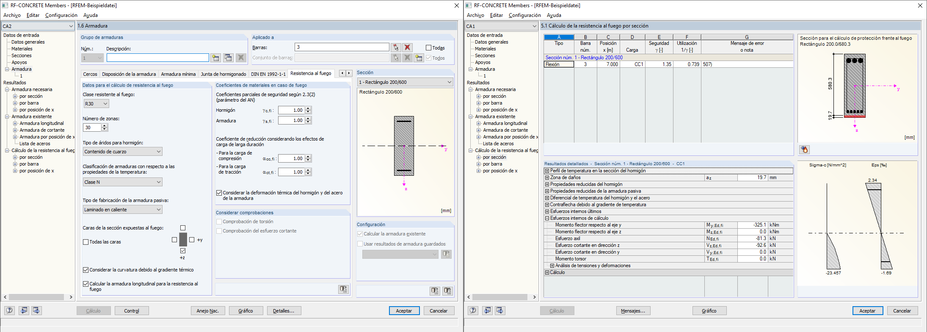Image resolution: width=927 pixels, height=332 pixels.
Task: Open Archivo menu in the left window
Action: (x=12, y=15)
